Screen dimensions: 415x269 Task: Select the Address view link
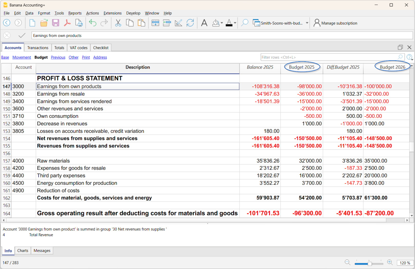(x=100, y=57)
